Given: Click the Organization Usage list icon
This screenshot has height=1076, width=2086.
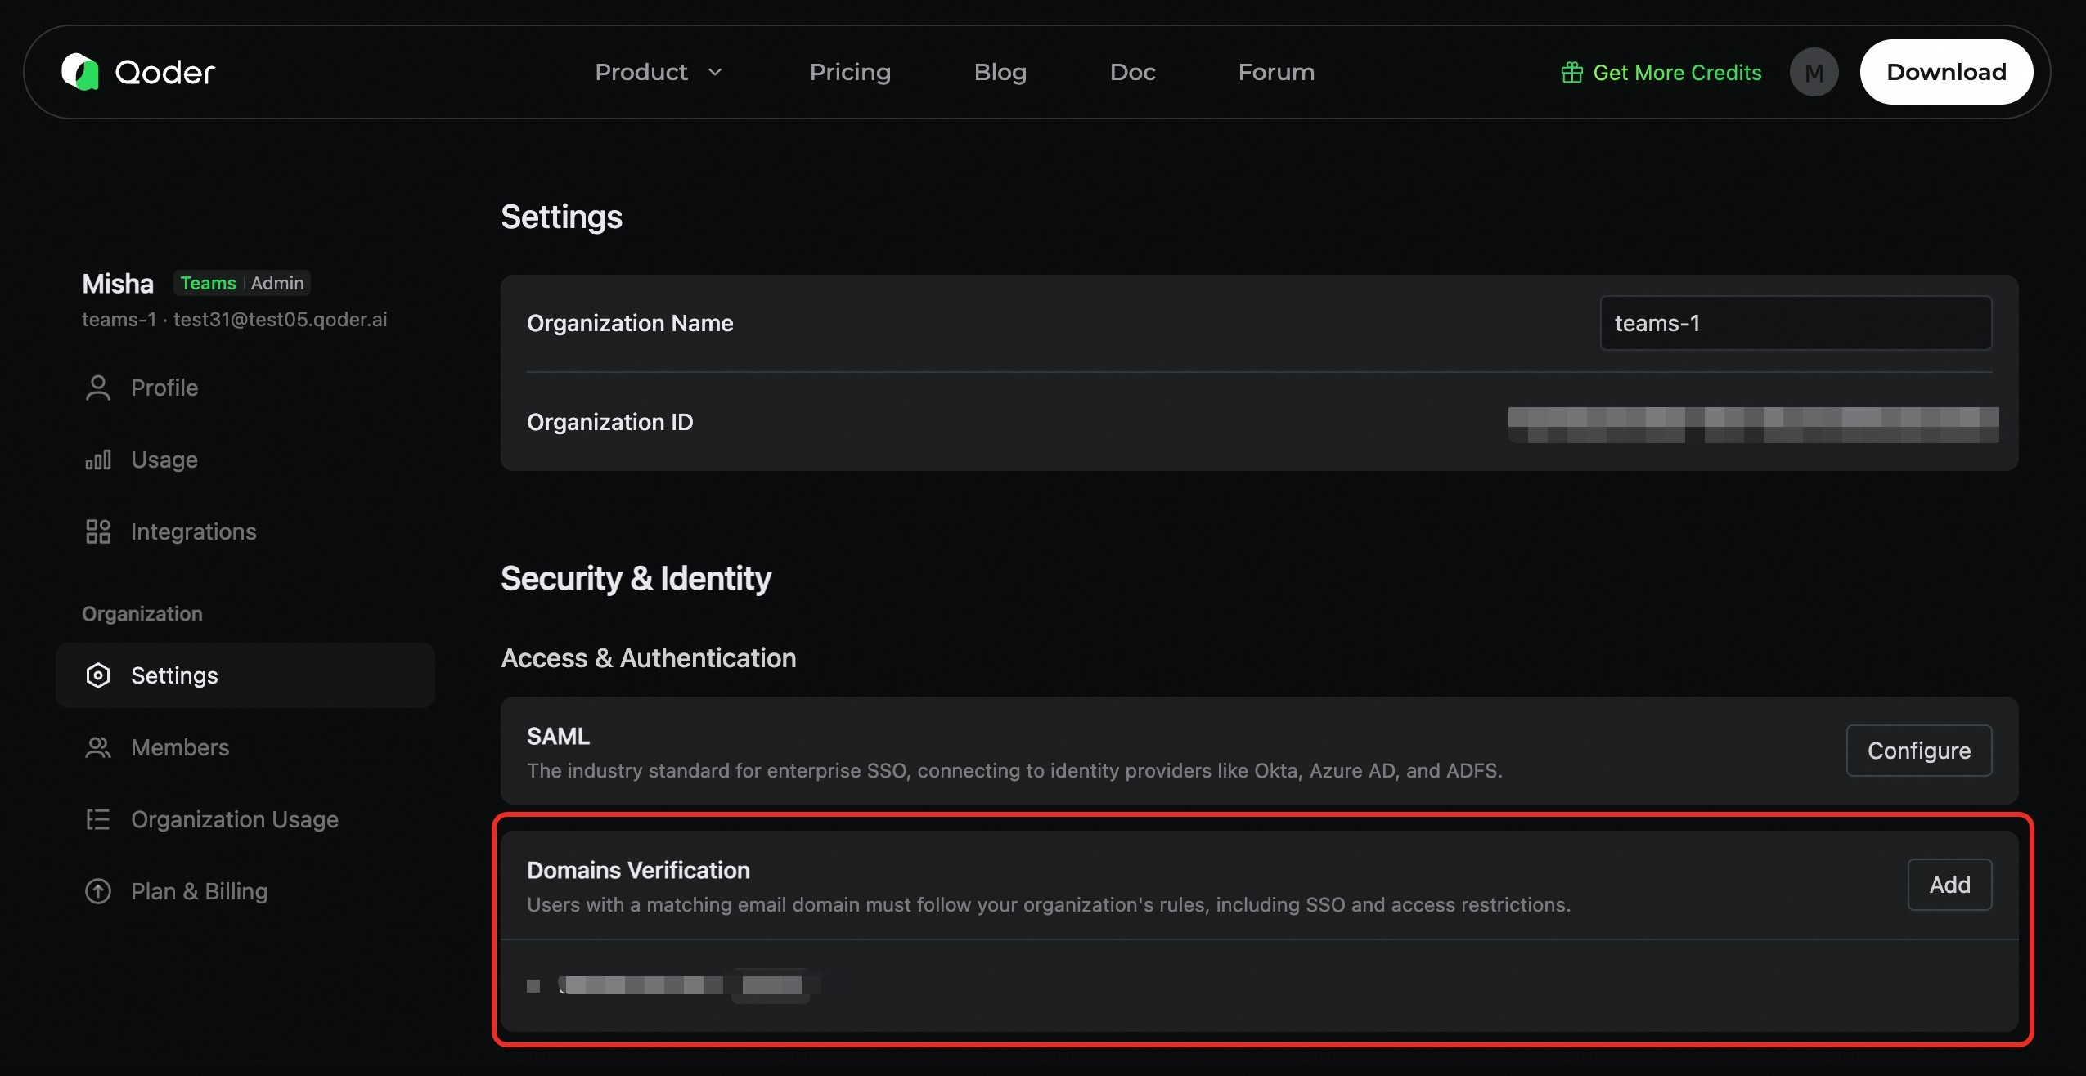Looking at the screenshot, I should pyautogui.click(x=97, y=819).
